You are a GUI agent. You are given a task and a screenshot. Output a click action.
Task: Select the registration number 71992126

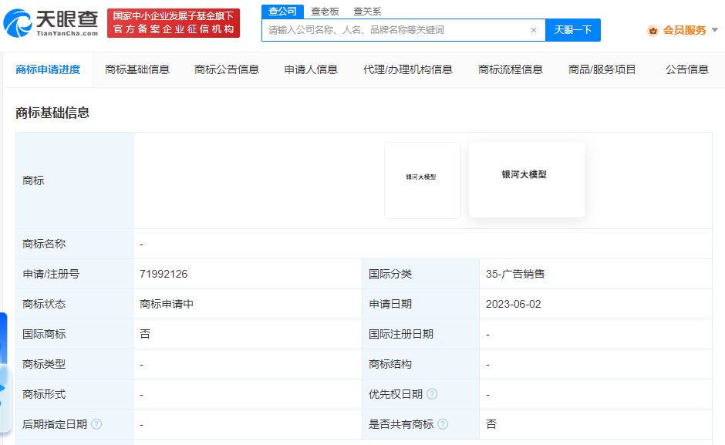164,275
